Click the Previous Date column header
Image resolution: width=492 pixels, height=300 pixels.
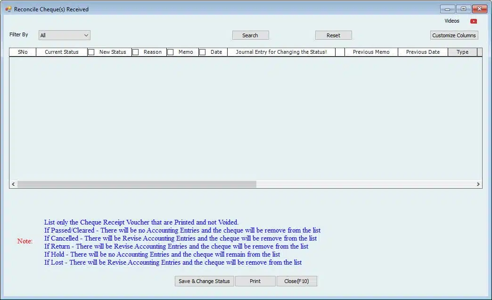click(423, 52)
